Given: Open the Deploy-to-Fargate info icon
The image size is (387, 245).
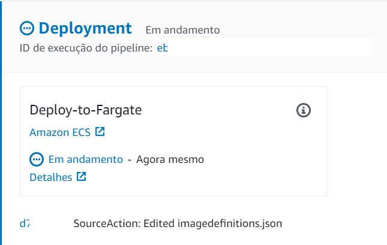Looking at the screenshot, I should (304, 110).
